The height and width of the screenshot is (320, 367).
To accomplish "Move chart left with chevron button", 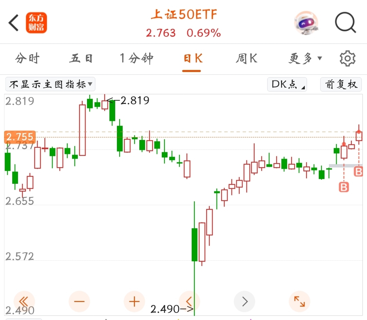I will pyautogui.click(x=189, y=302).
